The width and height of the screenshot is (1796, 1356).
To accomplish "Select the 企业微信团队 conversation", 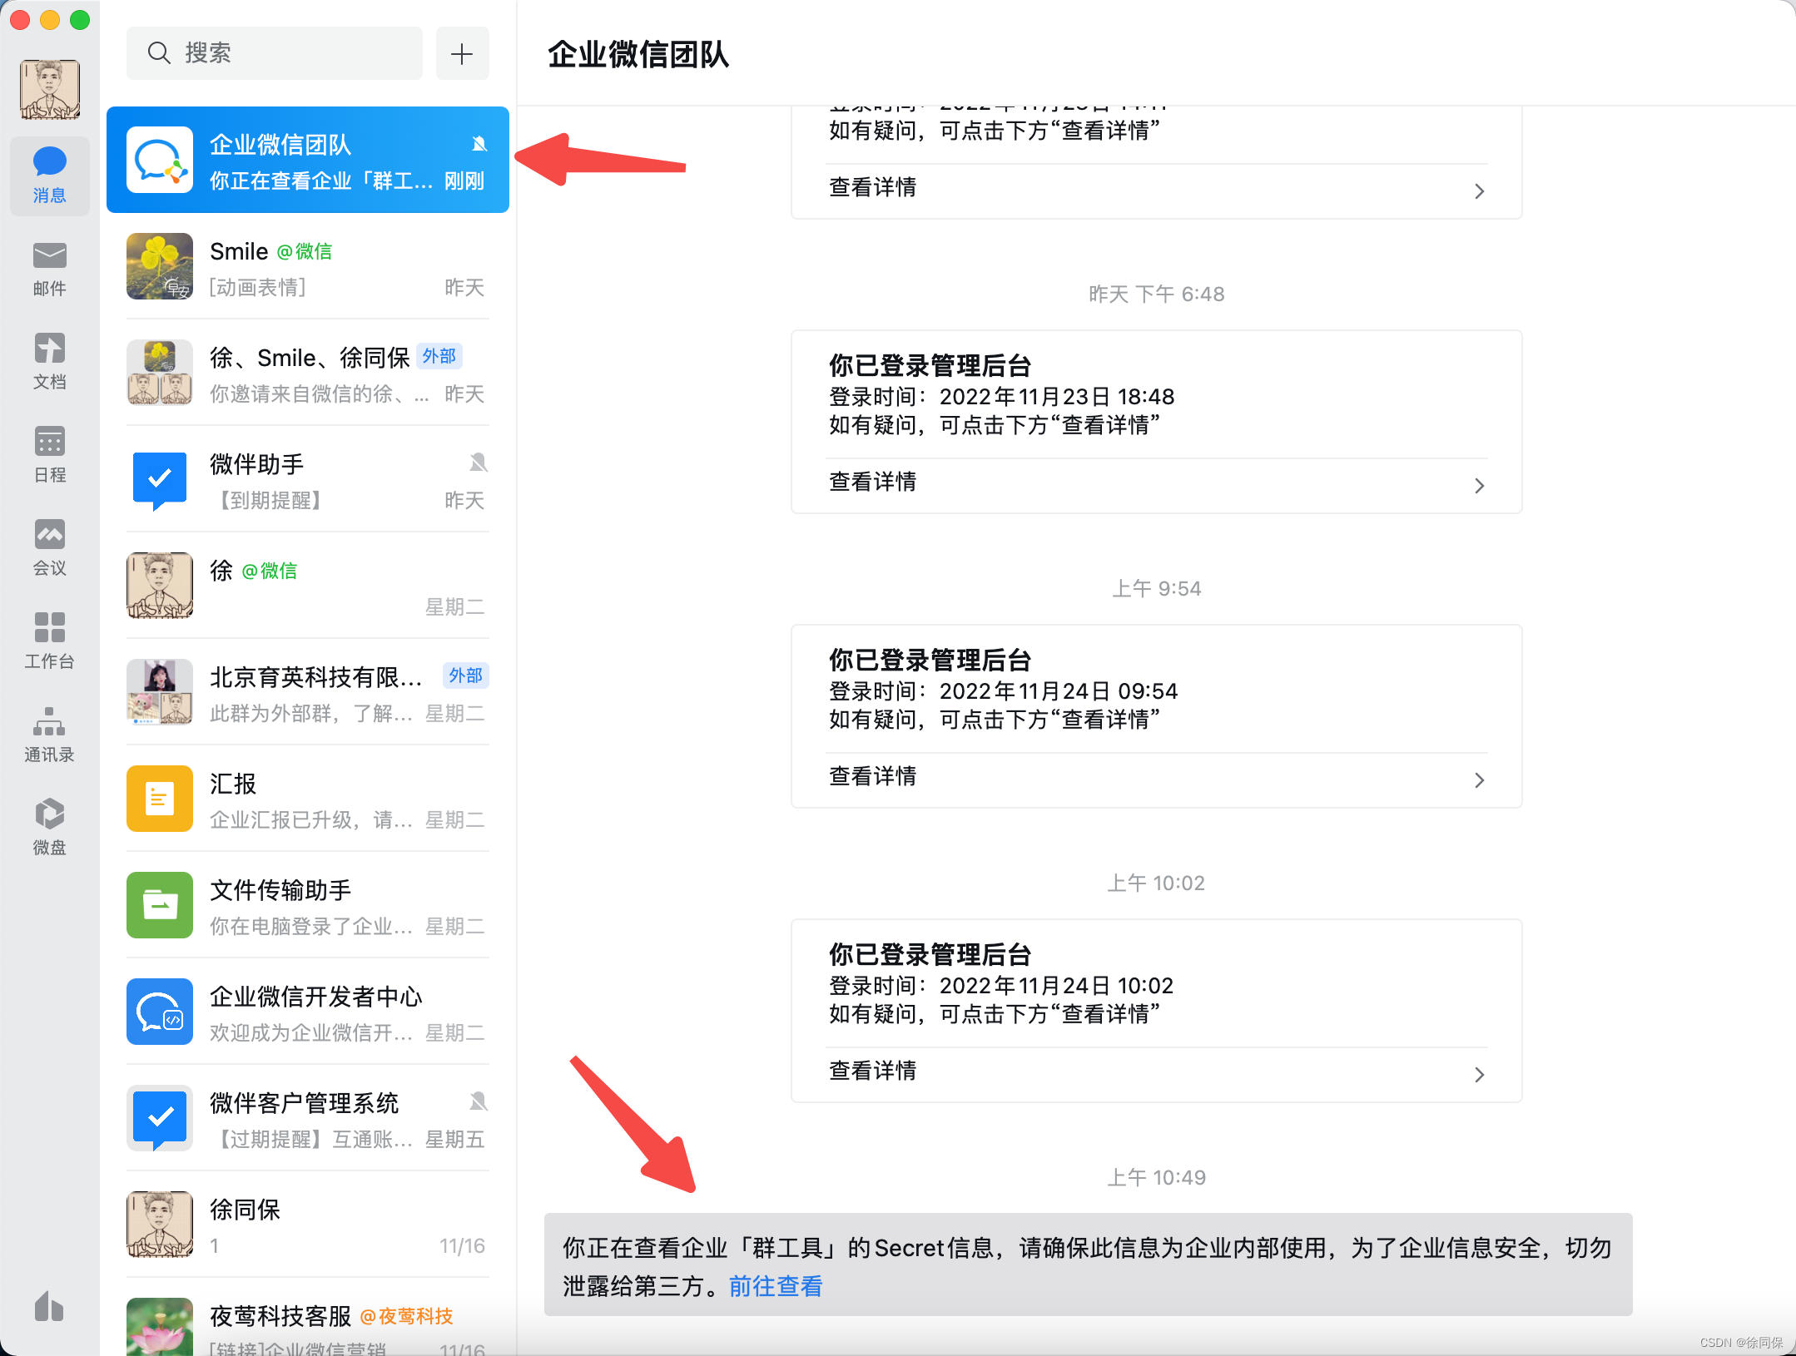I will pyautogui.click(x=308, y=160).
